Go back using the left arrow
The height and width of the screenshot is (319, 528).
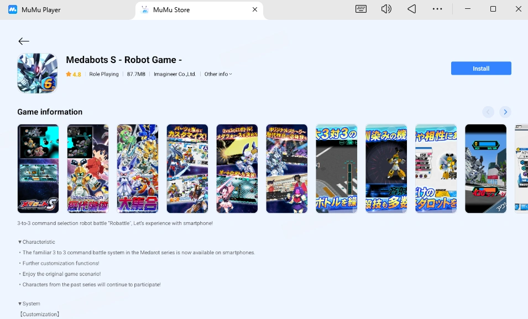(24, 41)
